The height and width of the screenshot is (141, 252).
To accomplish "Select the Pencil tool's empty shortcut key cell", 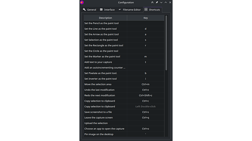I will [145, 23].
